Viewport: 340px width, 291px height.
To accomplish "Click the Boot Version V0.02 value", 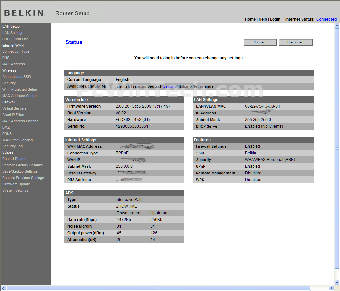I will (121, 113).
